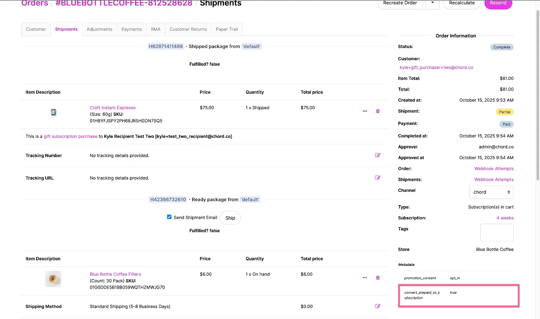Follow the gift subscription purchase link
The height and width of the screenshot is (319, 540).
[x=70, y=136]
